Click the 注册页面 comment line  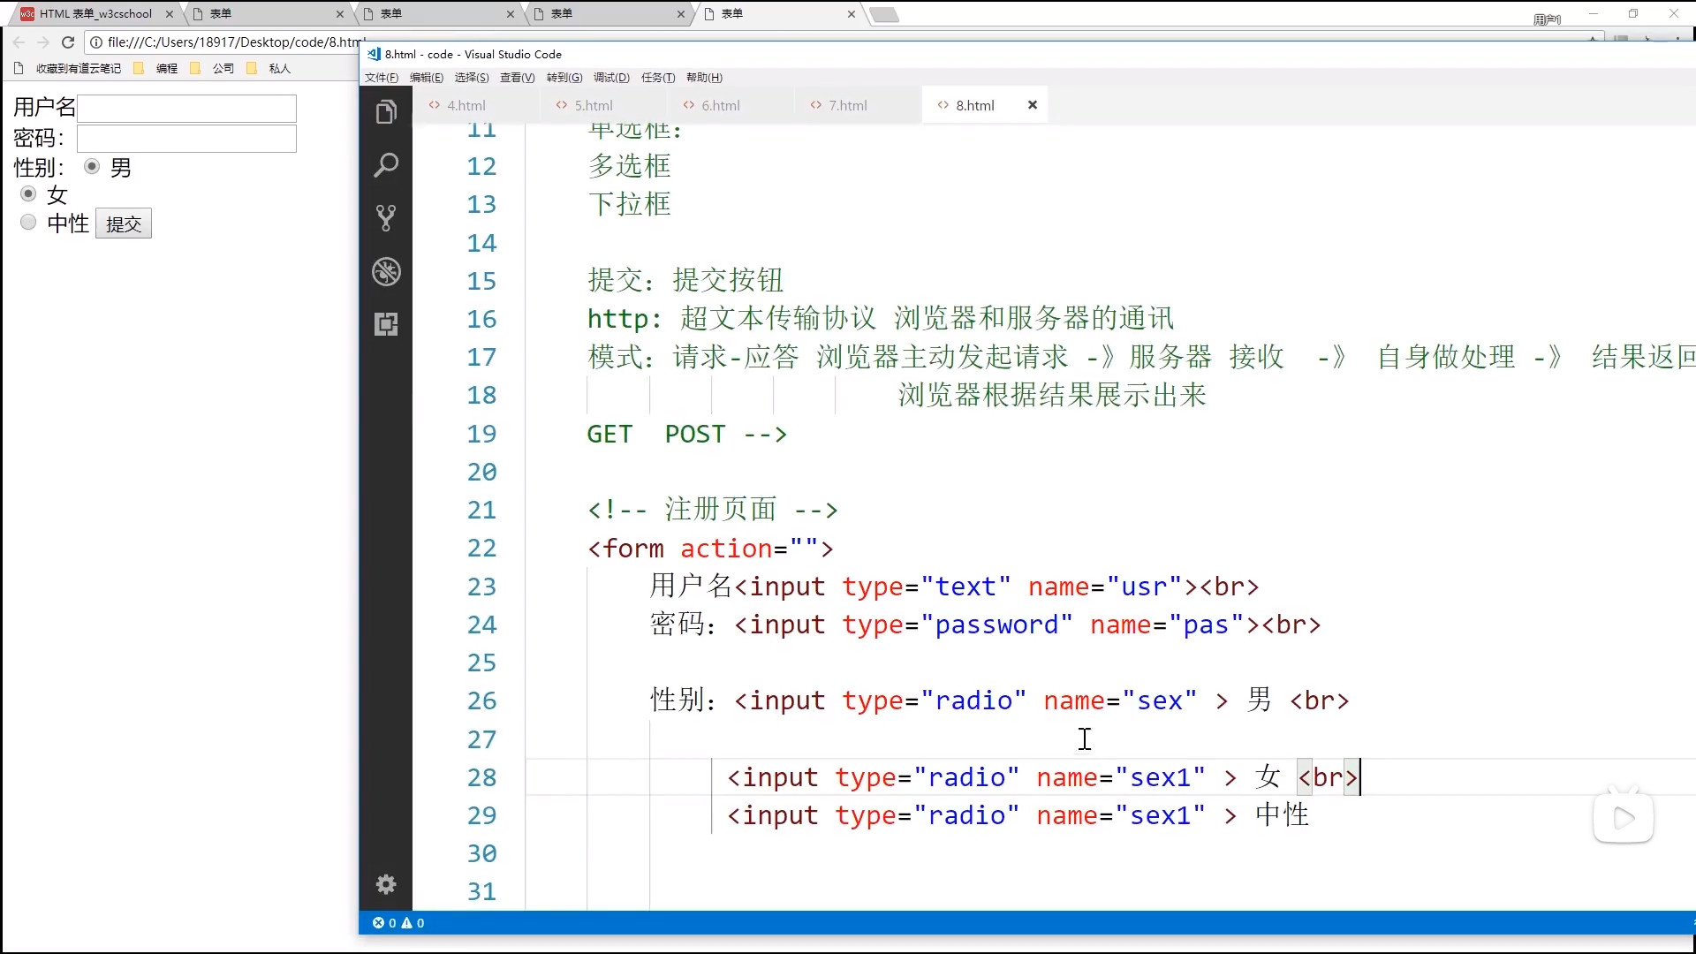[712, 510]
